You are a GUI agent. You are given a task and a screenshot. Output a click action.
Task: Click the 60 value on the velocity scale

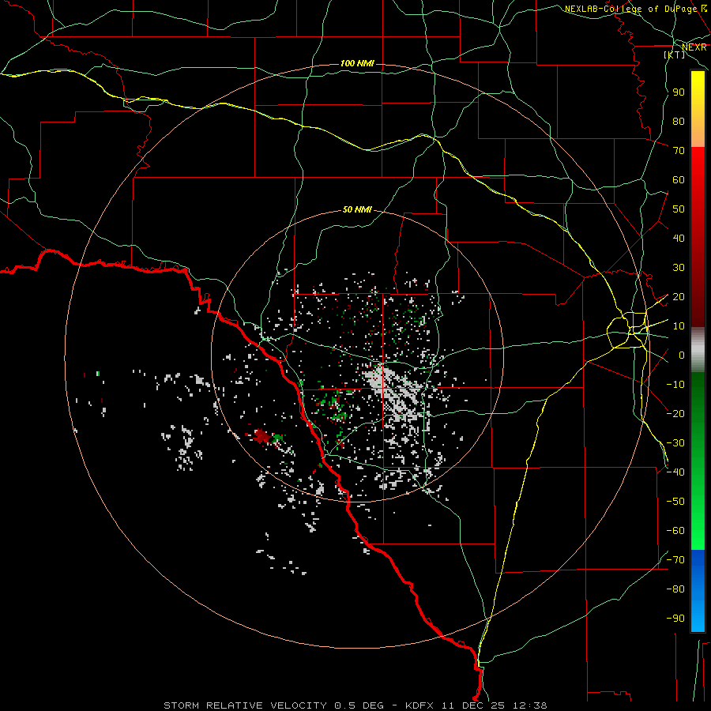679,179
